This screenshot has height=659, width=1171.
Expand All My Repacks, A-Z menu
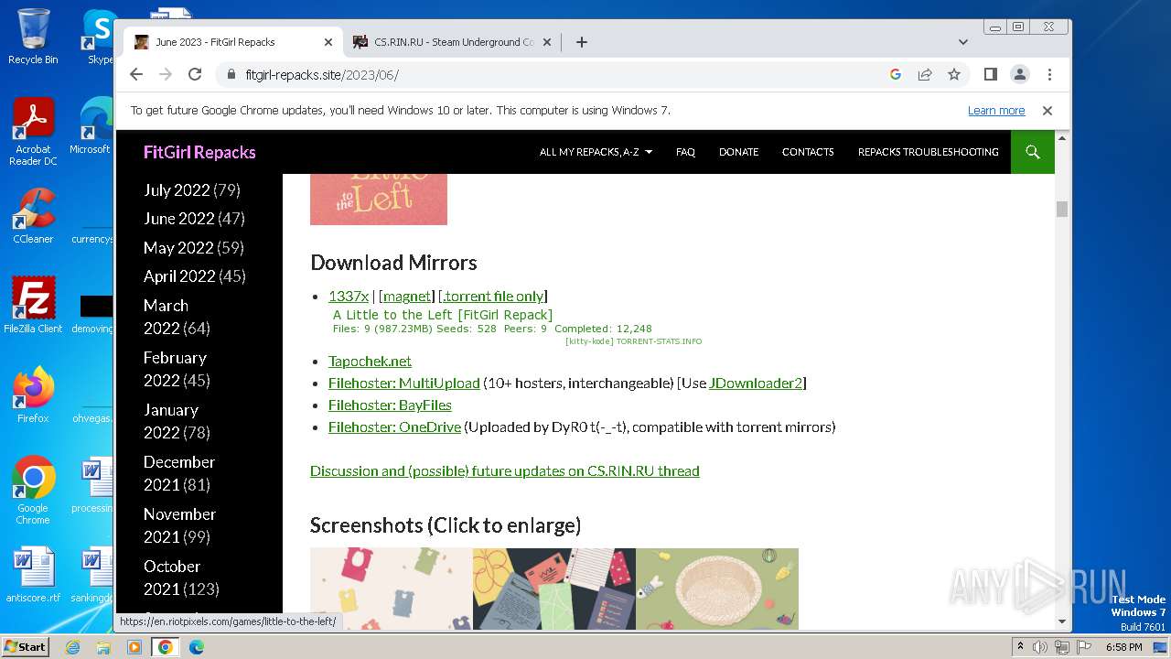(596, 152)
